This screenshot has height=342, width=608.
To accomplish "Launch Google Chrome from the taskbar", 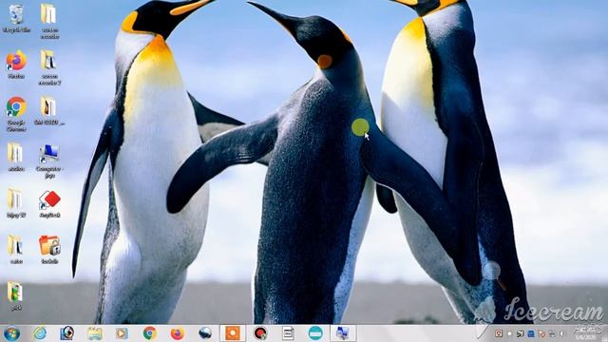I will [150, 333].
